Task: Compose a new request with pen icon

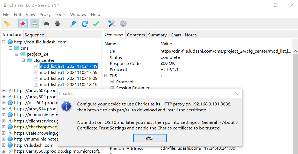Action: click(73, 24)
